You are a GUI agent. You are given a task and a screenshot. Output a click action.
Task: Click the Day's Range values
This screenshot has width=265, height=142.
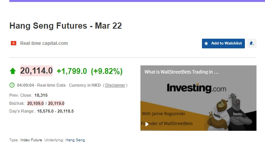coord(55,111)
